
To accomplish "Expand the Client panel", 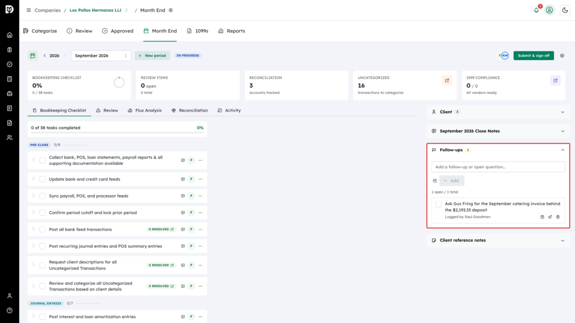I will click(x=498, y=112).
